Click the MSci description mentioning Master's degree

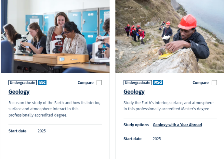click(168, 106)
